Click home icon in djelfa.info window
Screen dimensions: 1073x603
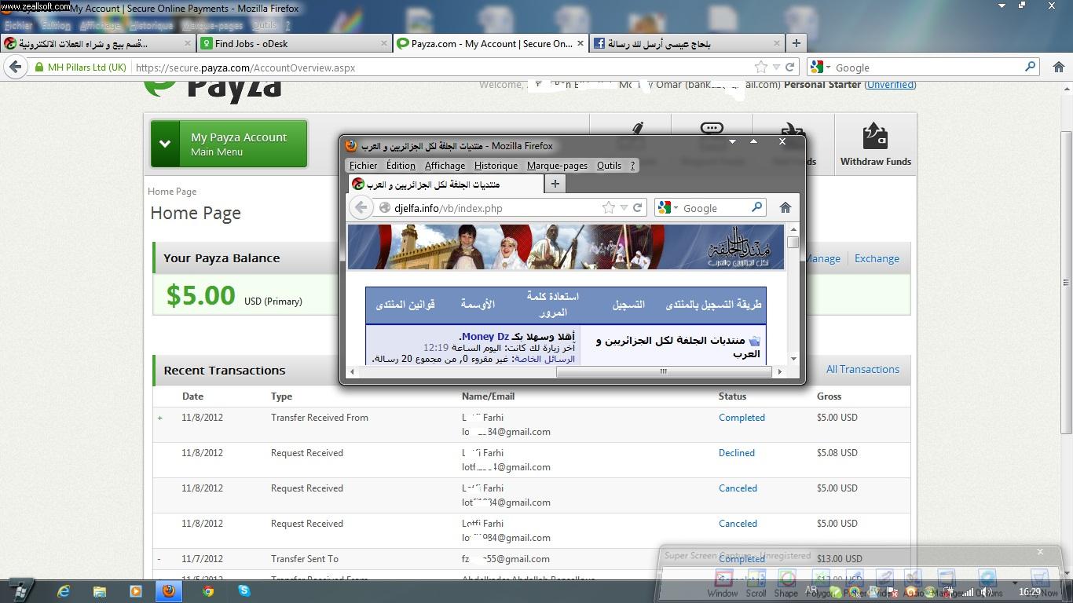[785, 208]
